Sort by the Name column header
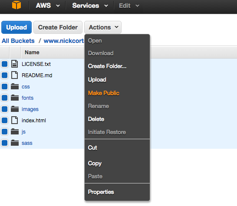 pyautogui.click(x=32, y=52)
